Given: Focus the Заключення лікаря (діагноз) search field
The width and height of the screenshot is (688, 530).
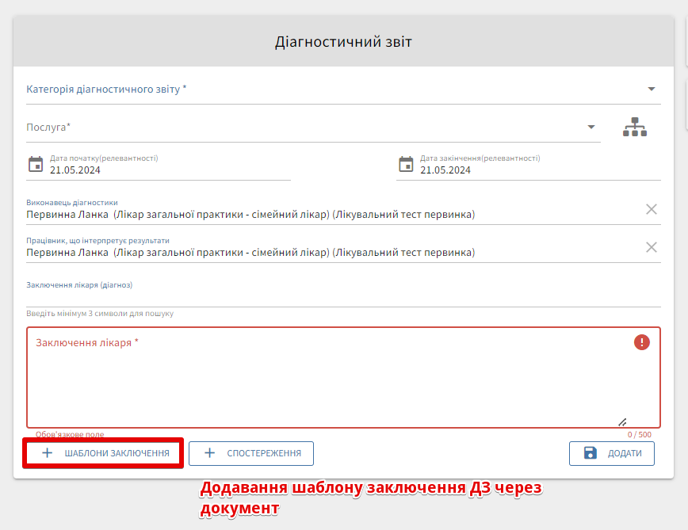Looking at the screenshot, I should (x=333, y=296).
